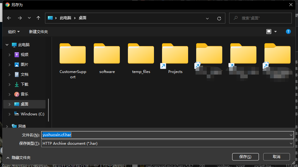Image resolution: width=298 pixels, height=167 pixels.
Task: Toggle 隐藏文件夹 to hide folders pane
Action: click(18, 157)
